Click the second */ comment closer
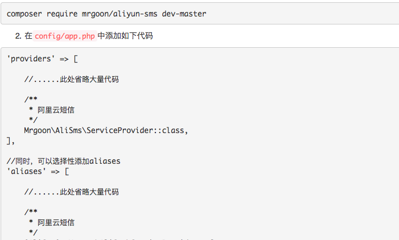This screenshot has height=240, width=399. click(33, 233)
